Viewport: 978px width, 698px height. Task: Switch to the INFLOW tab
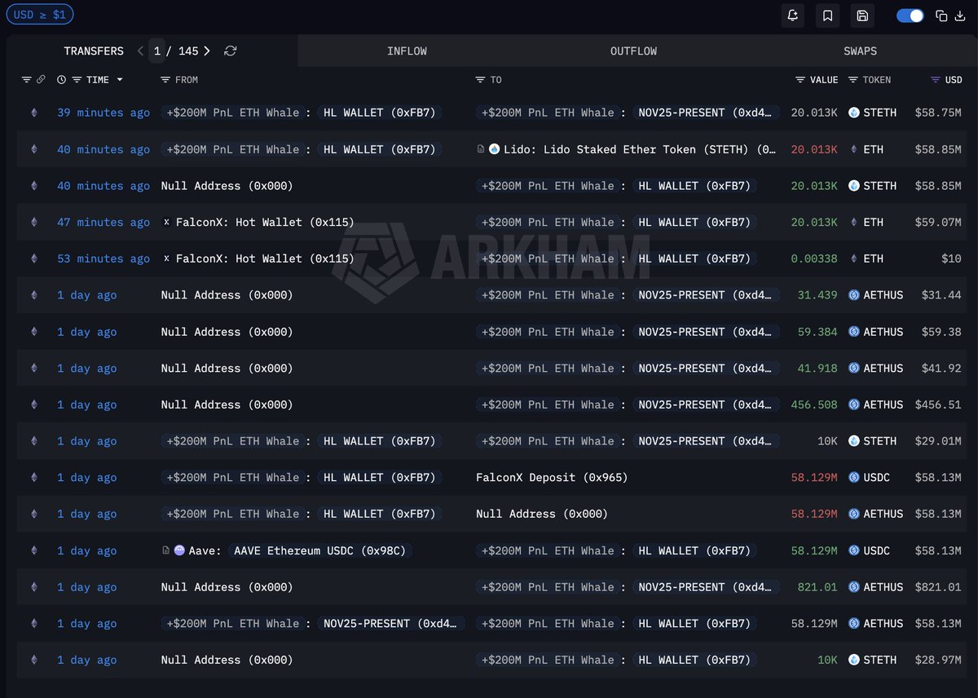click(407, 51)
